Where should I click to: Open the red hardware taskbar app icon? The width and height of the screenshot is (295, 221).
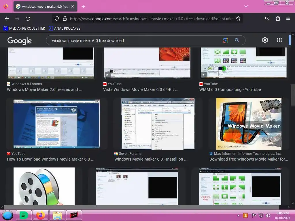point(74,215)
